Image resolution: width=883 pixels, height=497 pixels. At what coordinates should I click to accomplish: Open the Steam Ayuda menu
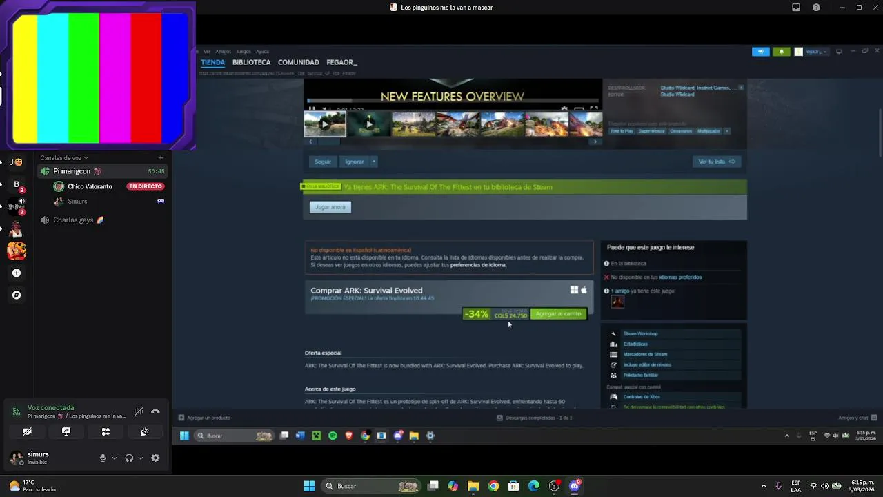point(262,52)
